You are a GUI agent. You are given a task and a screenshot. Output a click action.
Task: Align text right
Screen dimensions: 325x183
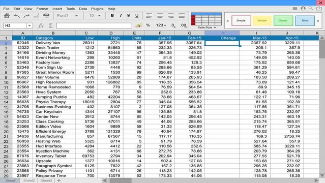[x=170, y=16]
